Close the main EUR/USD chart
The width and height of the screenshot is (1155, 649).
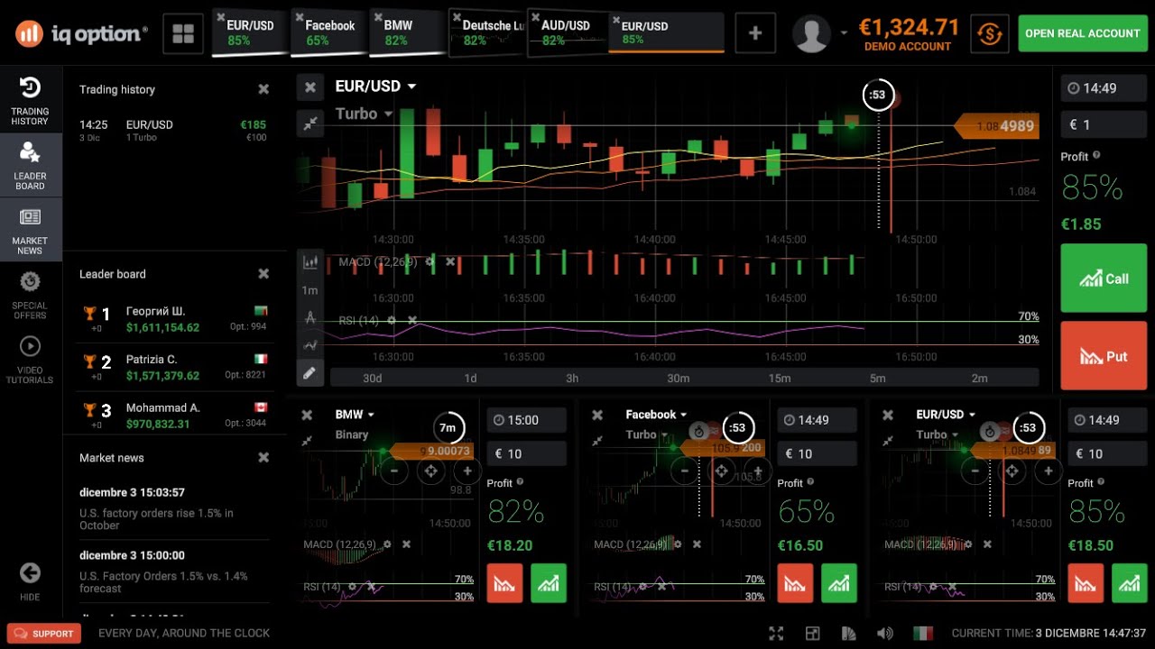click(x=310, y=87)
